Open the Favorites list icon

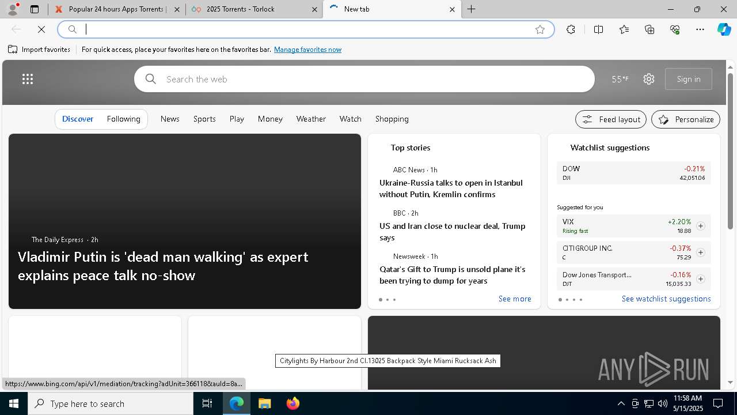(624, 29)
